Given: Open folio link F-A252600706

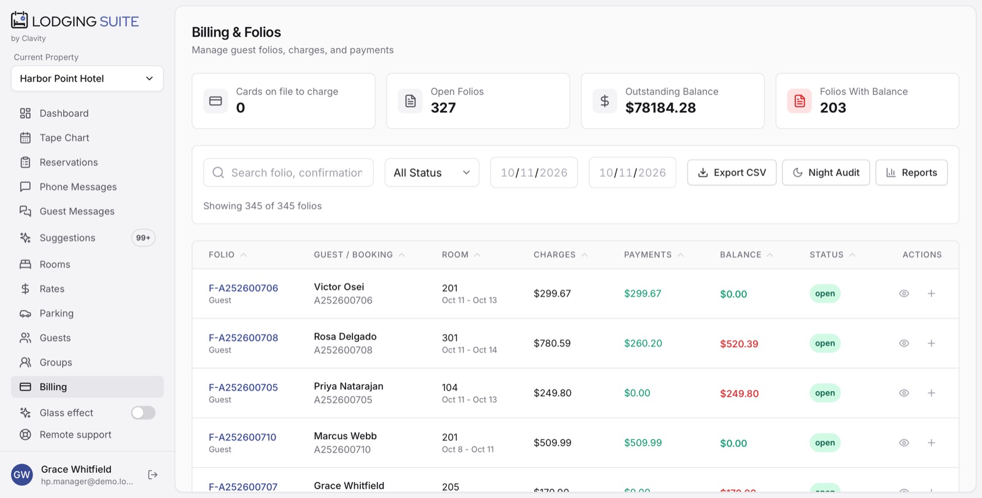Looking at the screenshot, I should 244,288.
